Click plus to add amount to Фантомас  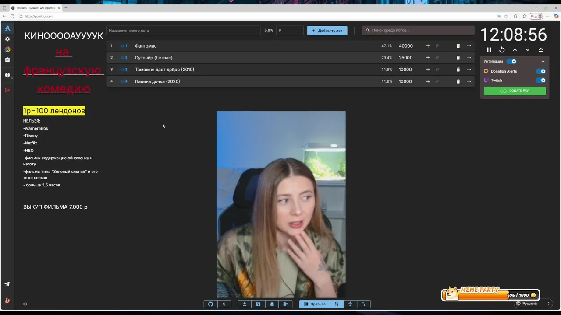coord(428,46)
